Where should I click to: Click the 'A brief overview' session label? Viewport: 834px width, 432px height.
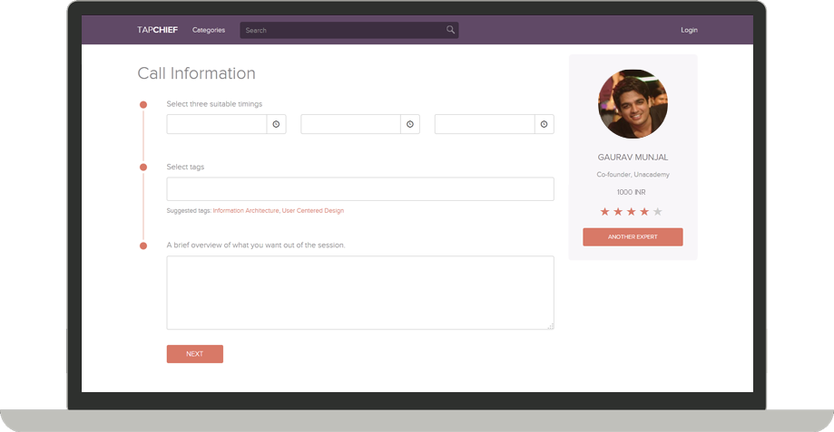click(x=256, y=245)
